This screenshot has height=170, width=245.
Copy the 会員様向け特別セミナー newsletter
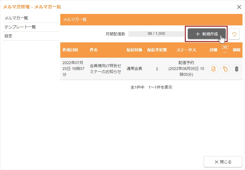tap(225, 69)
